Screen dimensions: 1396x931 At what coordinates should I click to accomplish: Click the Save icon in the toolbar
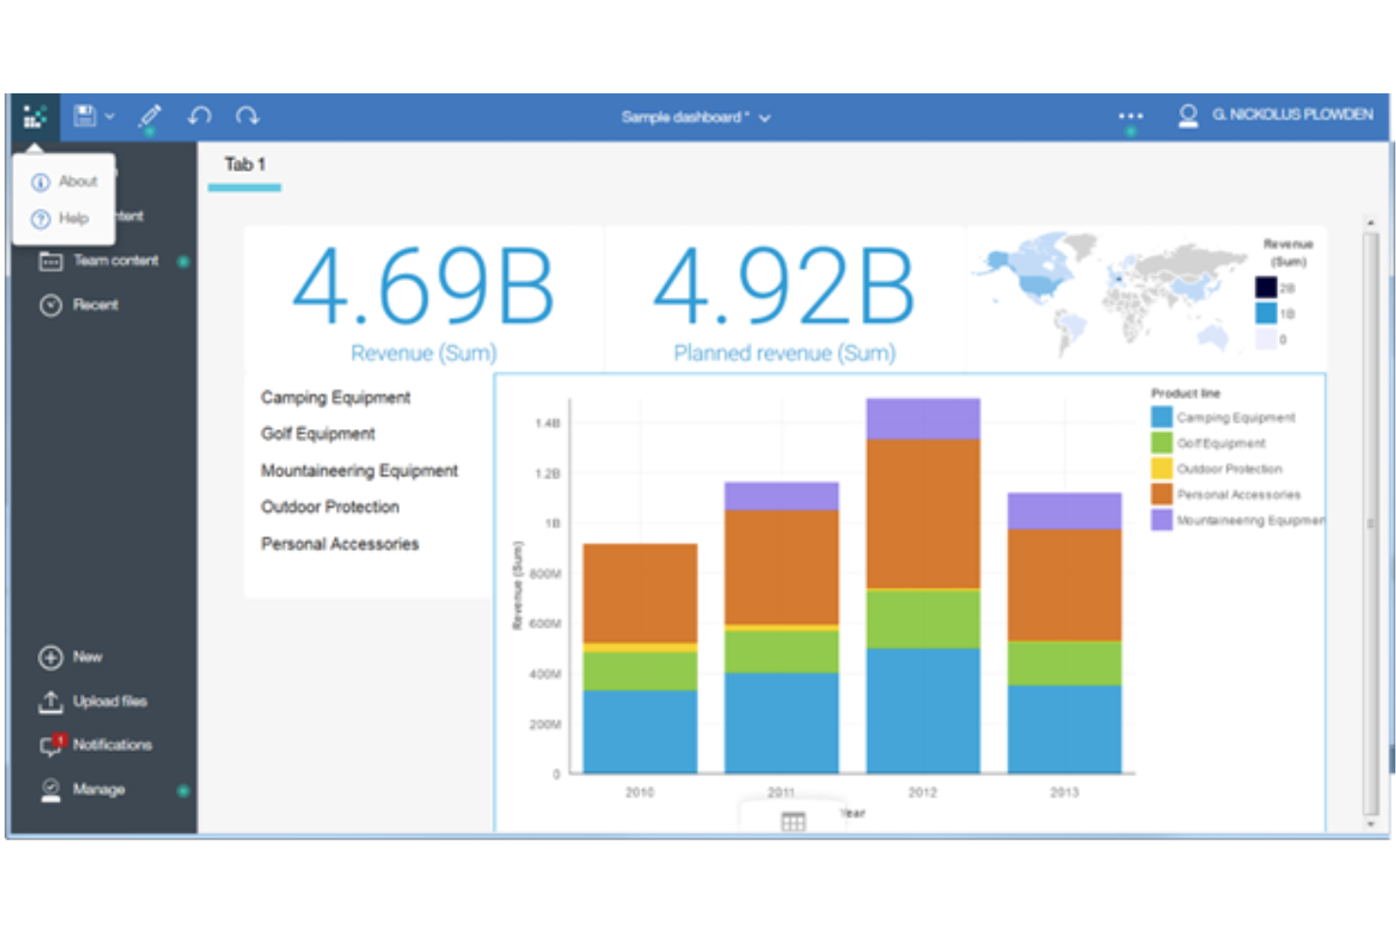click(x=85, y=115)
